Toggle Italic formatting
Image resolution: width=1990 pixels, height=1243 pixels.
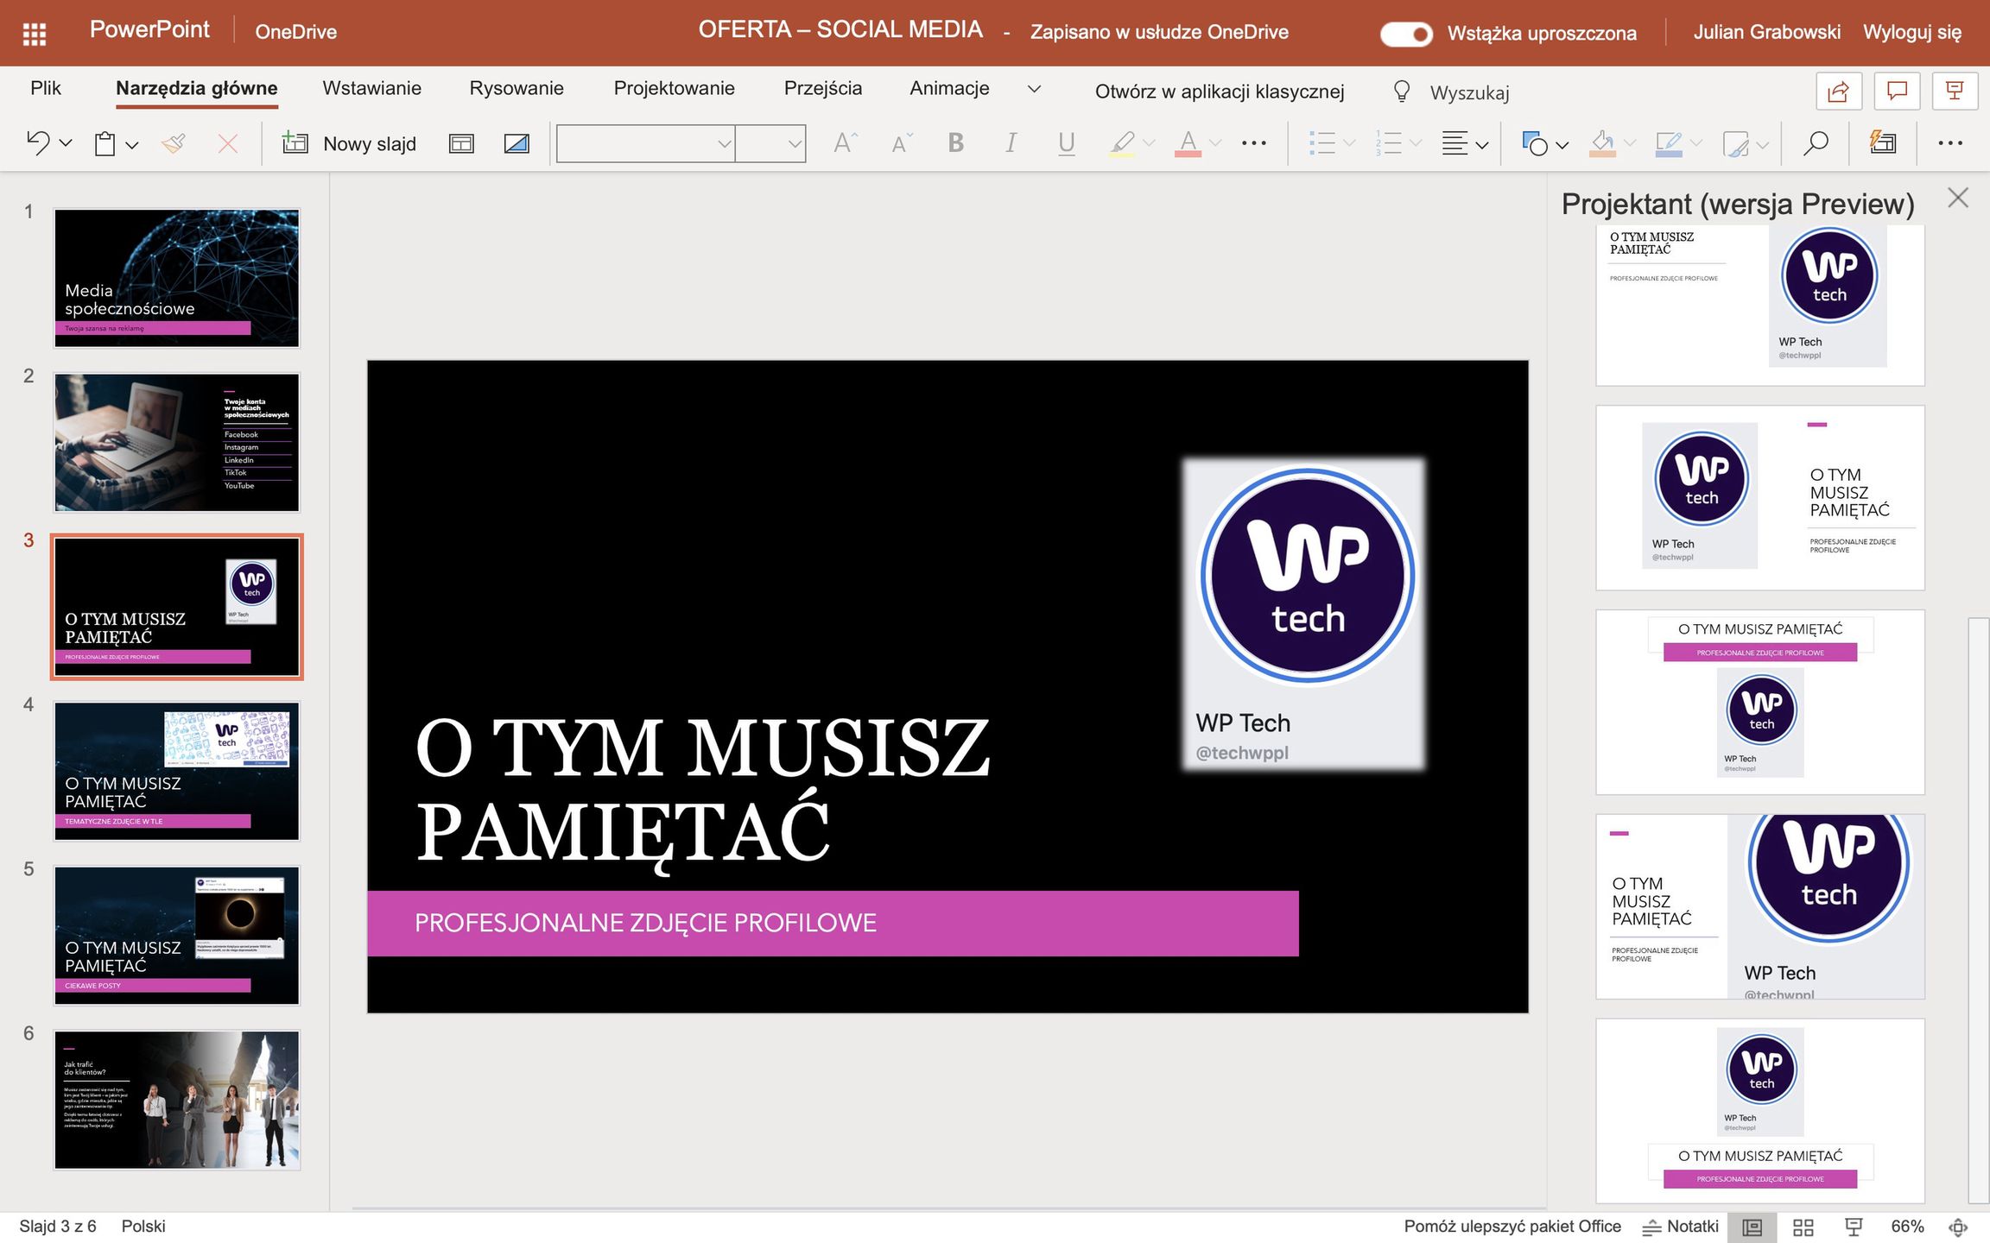(1011, 143)
